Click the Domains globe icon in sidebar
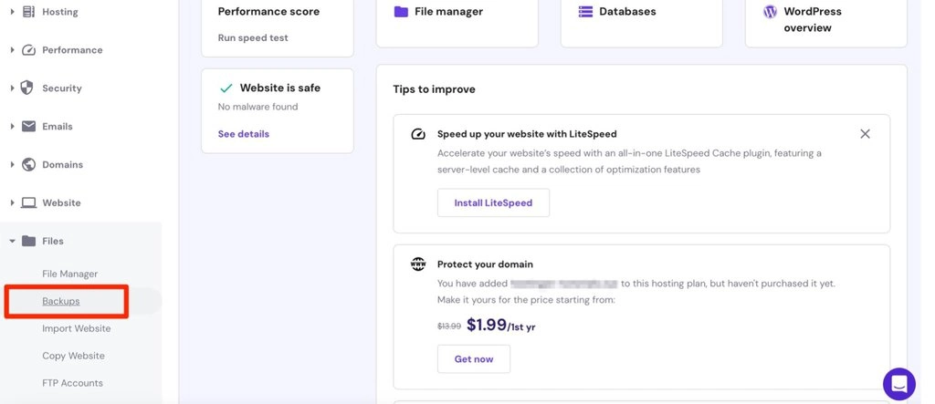Image resolution: width=935 pixels, height=404 pixels. [27, 165]
